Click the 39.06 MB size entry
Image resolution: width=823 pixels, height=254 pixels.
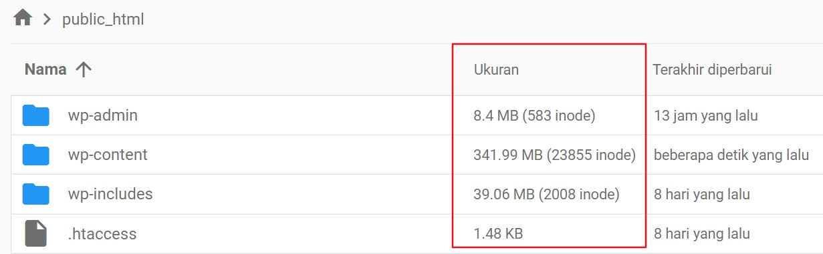[546, 195]
